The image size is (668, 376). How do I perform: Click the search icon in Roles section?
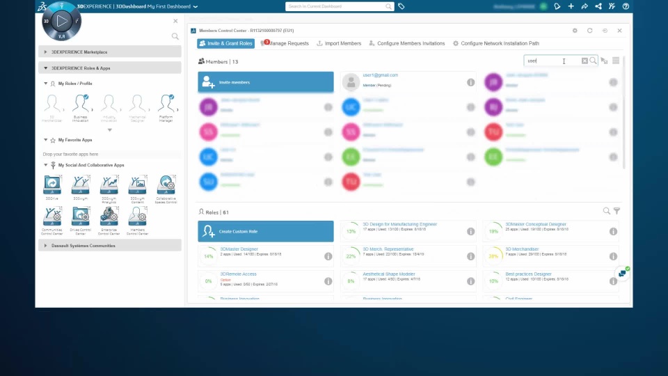pos(607,211)
